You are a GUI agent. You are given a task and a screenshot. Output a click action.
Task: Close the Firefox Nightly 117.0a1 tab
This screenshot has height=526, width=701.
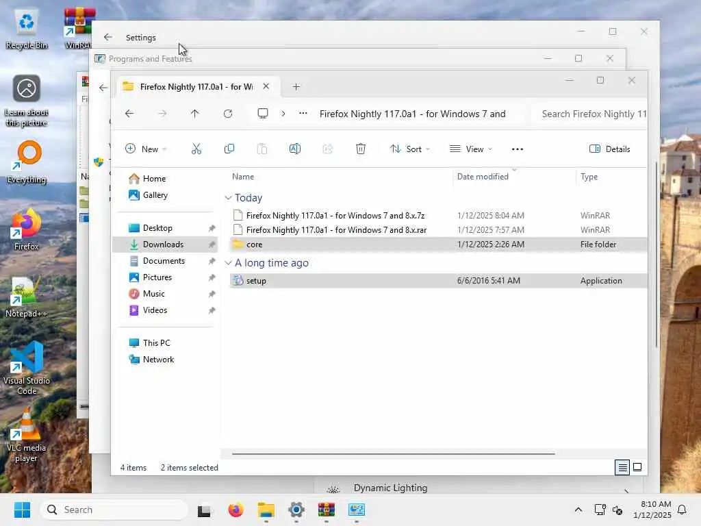tap(266, 86)
